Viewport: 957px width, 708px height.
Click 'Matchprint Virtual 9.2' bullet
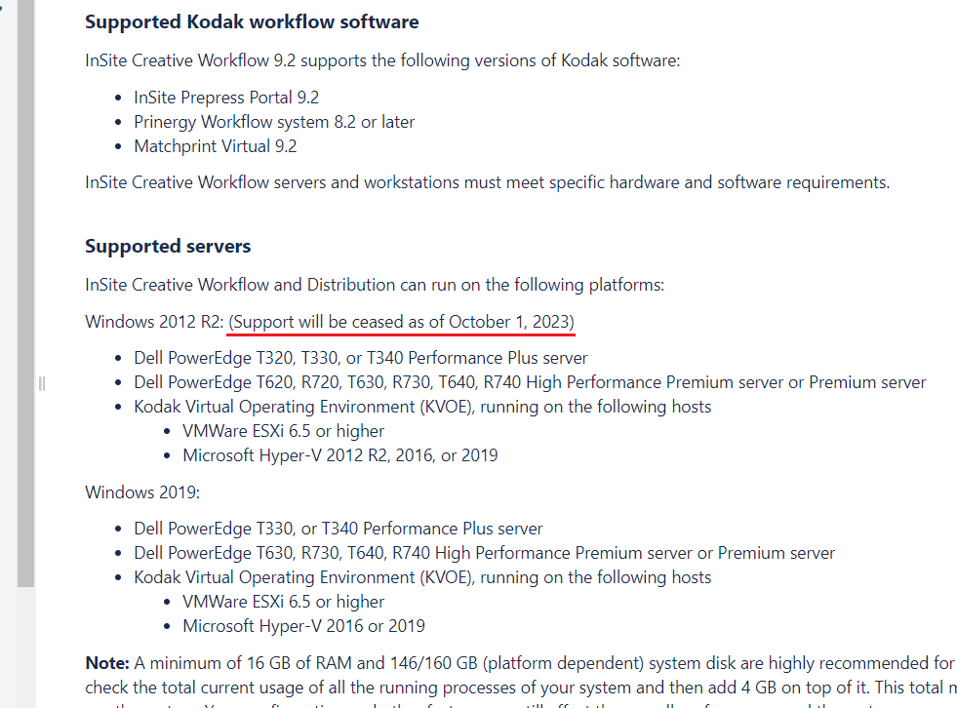tap(216, 146)
